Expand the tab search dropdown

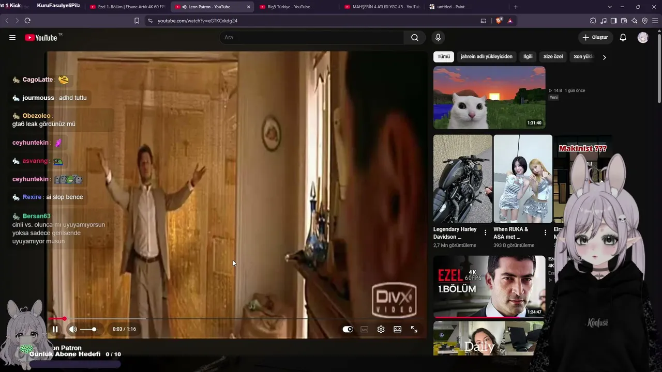point(610,7)
